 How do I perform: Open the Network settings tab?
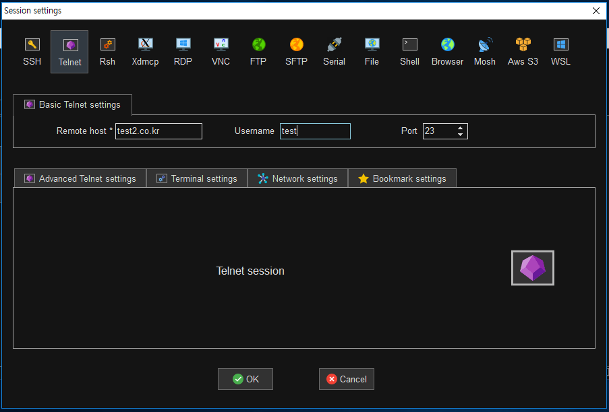297,178
